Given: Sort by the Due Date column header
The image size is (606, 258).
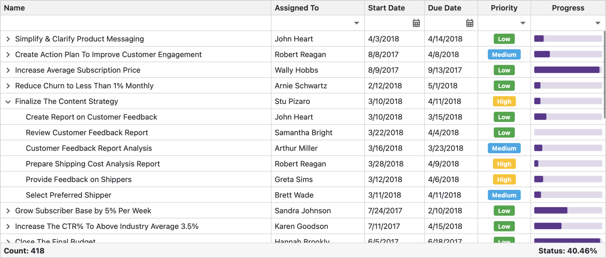Looking at the screenshot, I should [444, 8].
